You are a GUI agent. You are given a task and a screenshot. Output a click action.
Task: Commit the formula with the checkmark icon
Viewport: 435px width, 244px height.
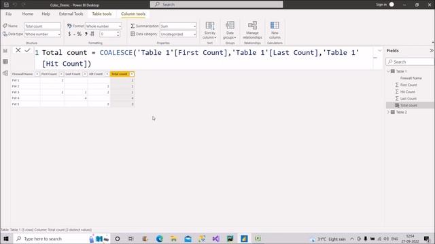(27, 50)
